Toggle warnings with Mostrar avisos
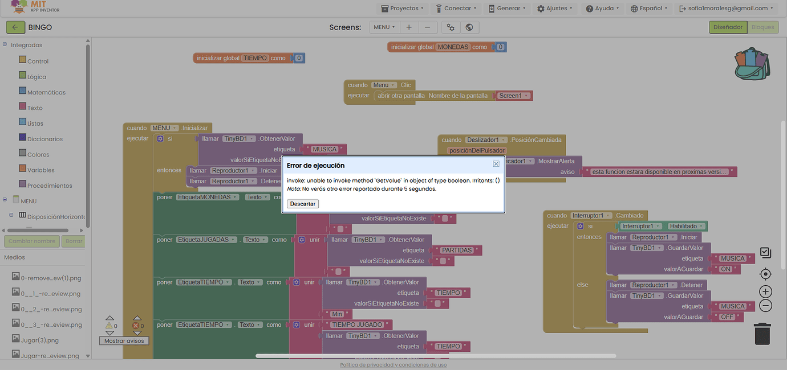 click(124, 340)
